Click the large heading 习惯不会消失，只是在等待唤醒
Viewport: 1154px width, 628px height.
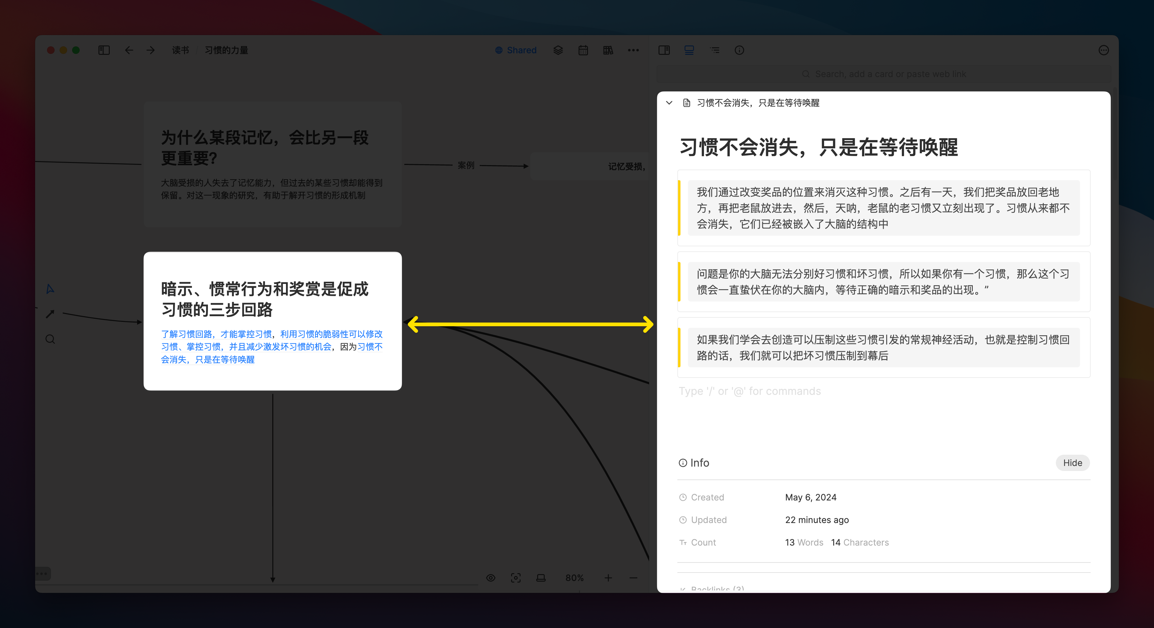click(819, 147)
